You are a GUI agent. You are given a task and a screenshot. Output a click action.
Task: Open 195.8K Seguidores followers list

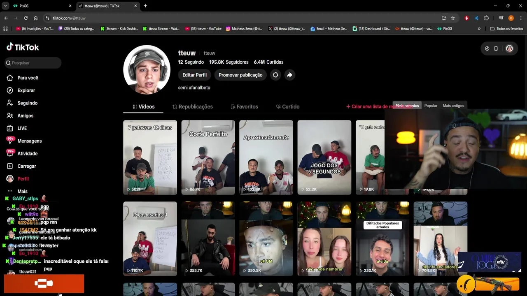[x=229, y=62]
